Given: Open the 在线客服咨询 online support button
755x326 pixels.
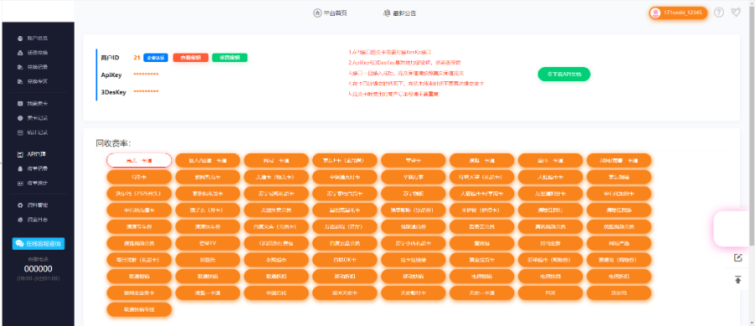Looking at the screenshot, I should (x=39, y=244).
